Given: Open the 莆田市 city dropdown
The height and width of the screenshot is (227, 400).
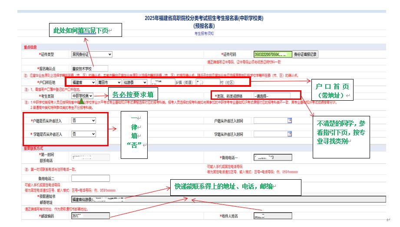Looking at the screenshot, I should tap(109, 82).
